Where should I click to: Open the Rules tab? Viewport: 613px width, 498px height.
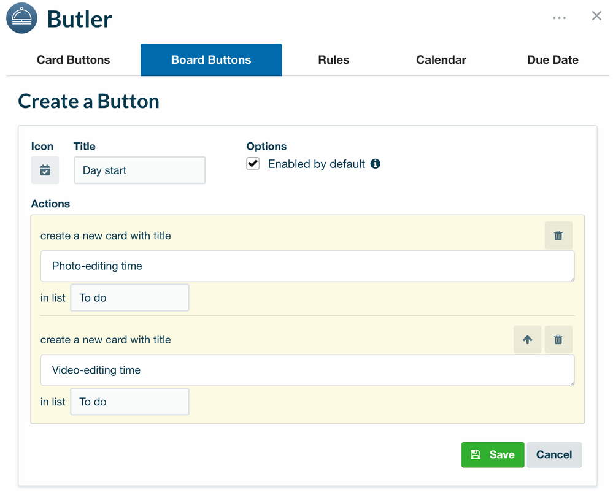tap(333, 60)
